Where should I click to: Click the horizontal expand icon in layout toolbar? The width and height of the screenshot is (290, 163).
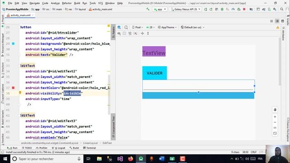[x=142, y=34]
